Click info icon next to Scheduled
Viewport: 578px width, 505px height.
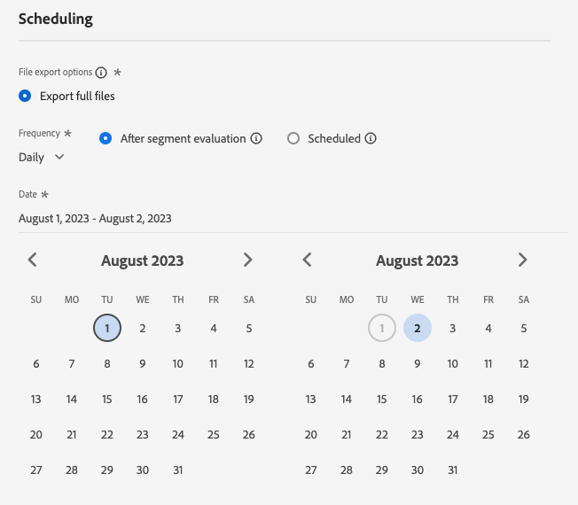pyautogui.click(x=371, y=138)
